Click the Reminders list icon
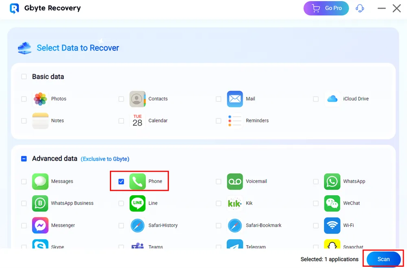This screenshot has height=268, width=407. (235, 121)
